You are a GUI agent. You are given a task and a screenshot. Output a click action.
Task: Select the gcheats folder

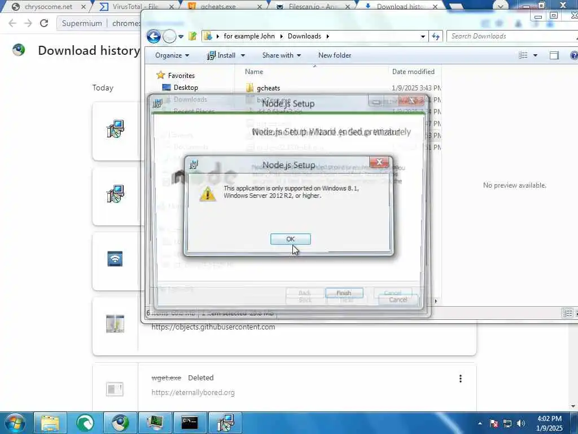tap(268, 88)
